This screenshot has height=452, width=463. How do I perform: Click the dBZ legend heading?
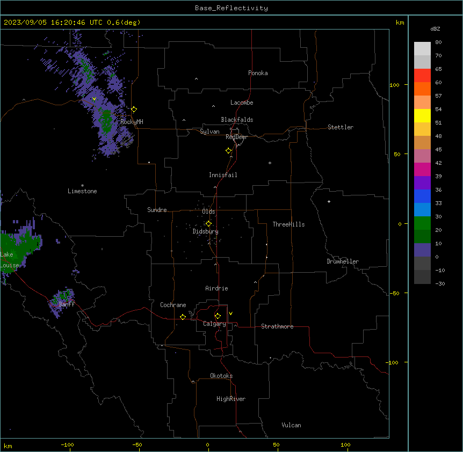(435, 28)
